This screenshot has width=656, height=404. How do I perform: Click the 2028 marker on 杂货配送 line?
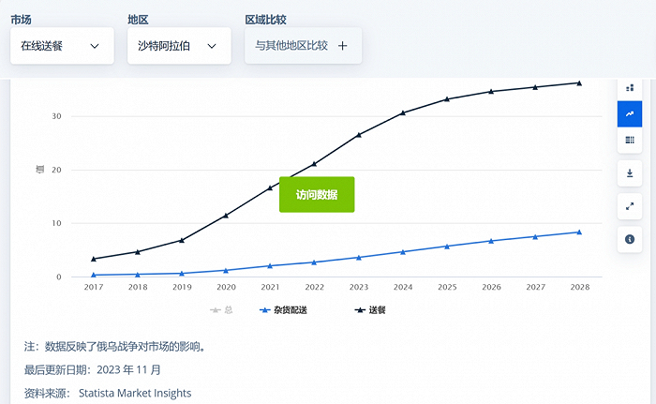tap(579, 232)
